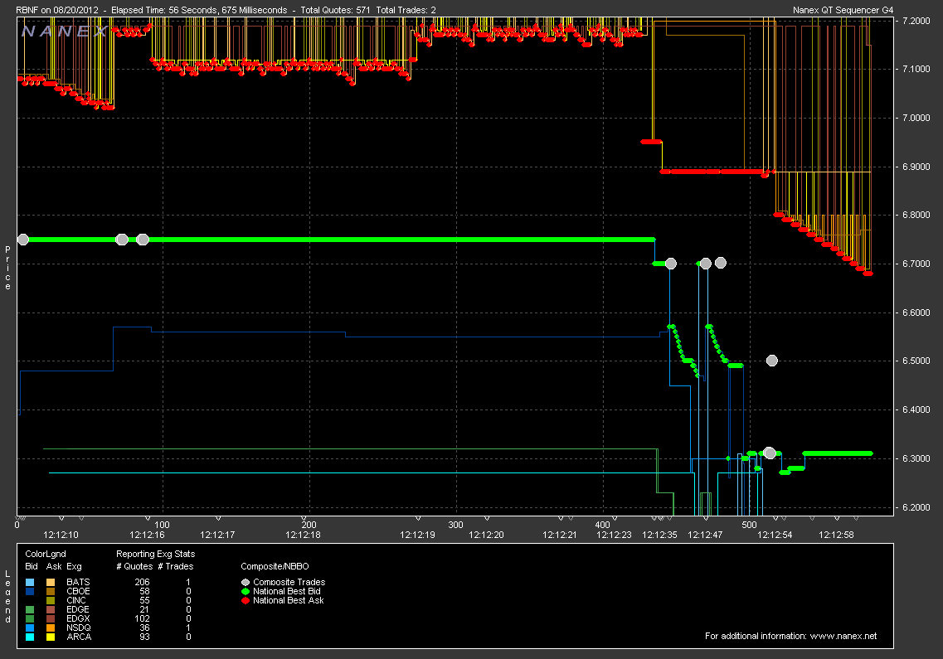The image size is (943, 659).
Task: Click the '# Quotes' column header
Action: pos(134,566)
